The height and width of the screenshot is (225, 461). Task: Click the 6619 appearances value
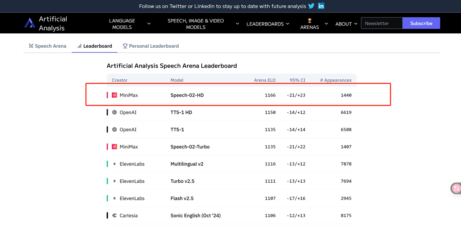pyautogui.click(x=346, y=112)
